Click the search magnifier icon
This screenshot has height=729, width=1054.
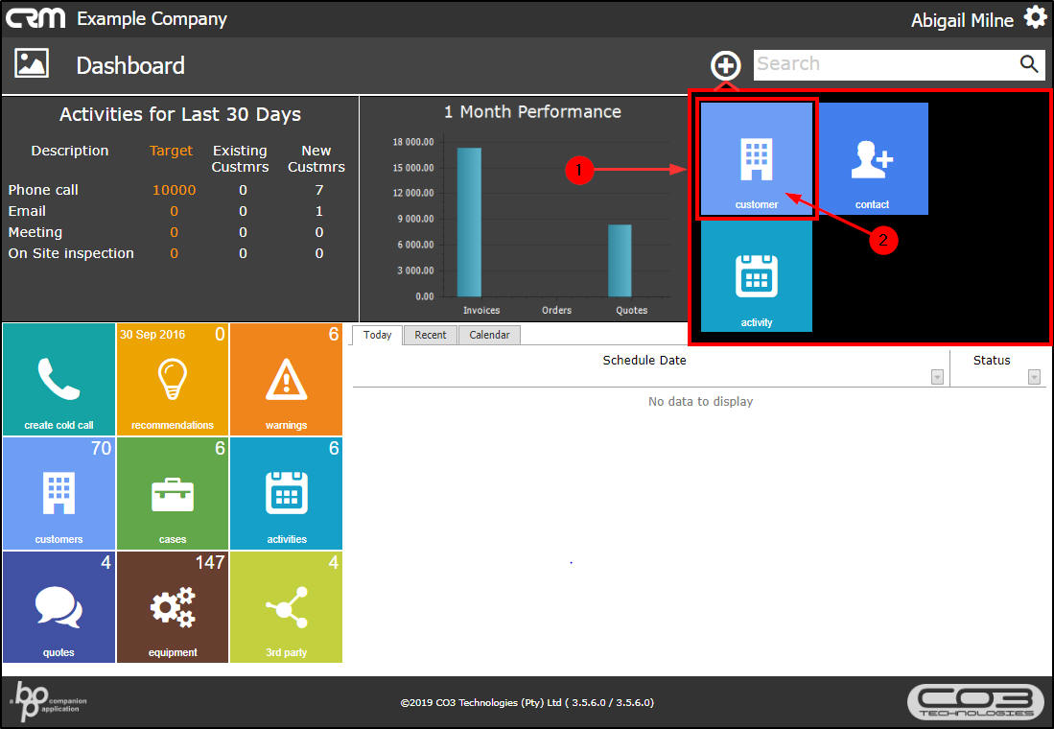tap(1029, 64)
